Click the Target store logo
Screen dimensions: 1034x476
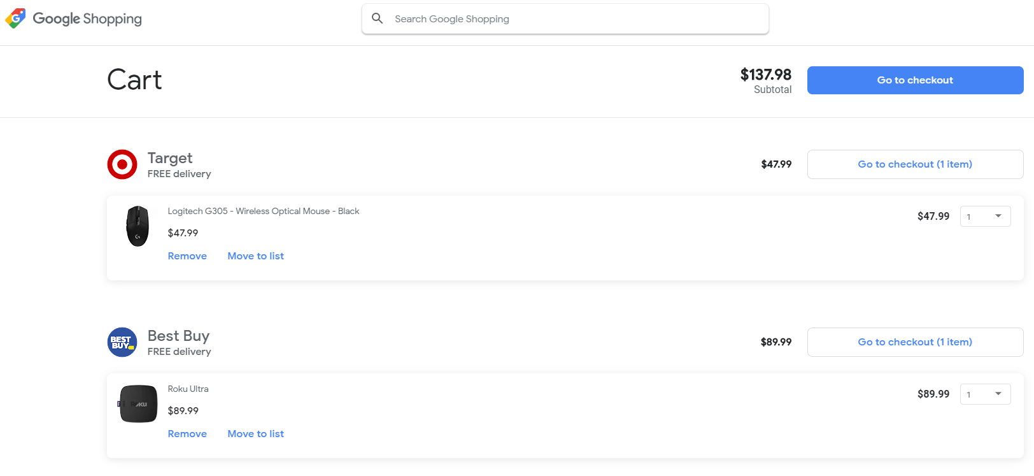pos(122,164)
